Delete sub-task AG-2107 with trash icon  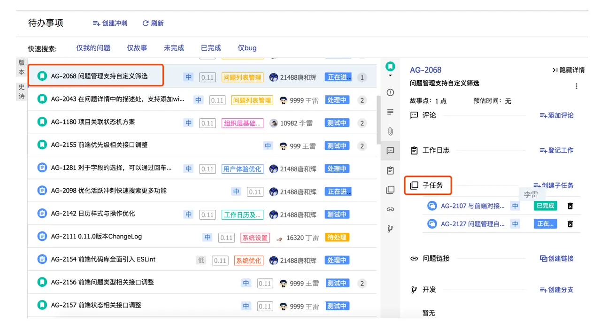coord(570,206)
